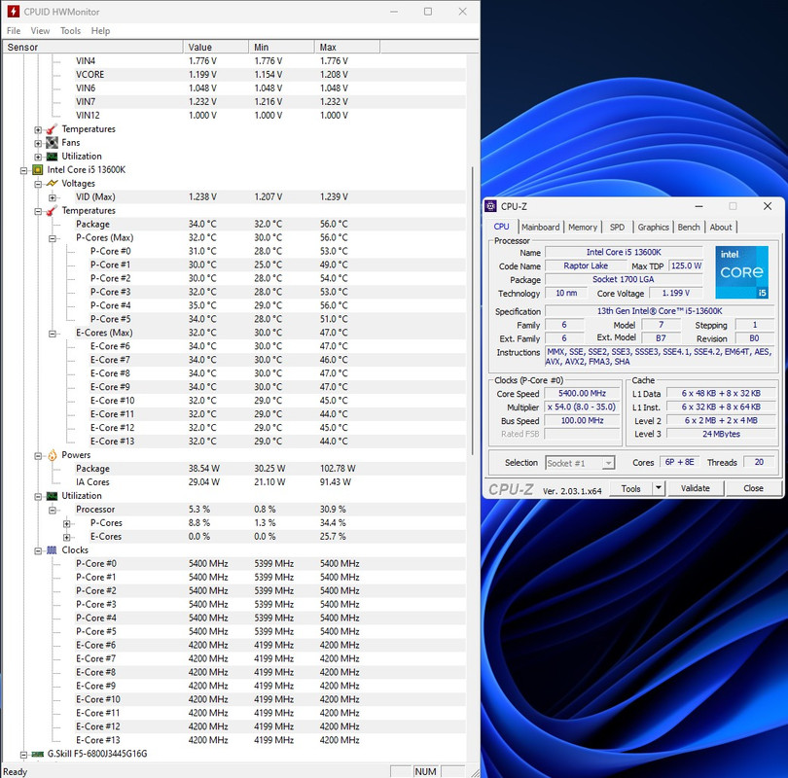Switch to the Graphics tab in CPU-Z

[654, 227]
